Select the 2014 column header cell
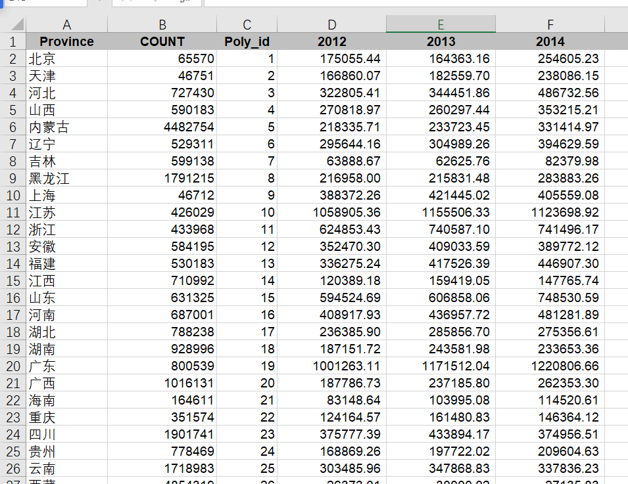 click(x=550, y=41)
